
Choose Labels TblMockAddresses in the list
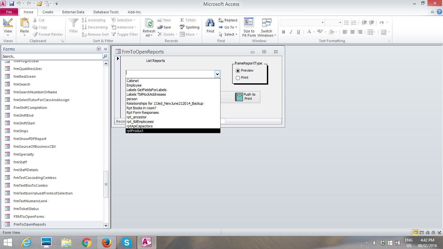point(173,94)
